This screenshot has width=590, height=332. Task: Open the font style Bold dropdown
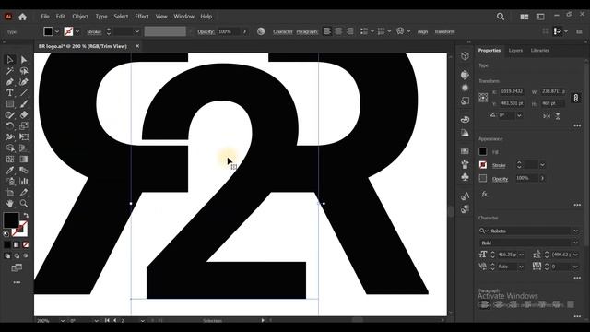[575, 243]
